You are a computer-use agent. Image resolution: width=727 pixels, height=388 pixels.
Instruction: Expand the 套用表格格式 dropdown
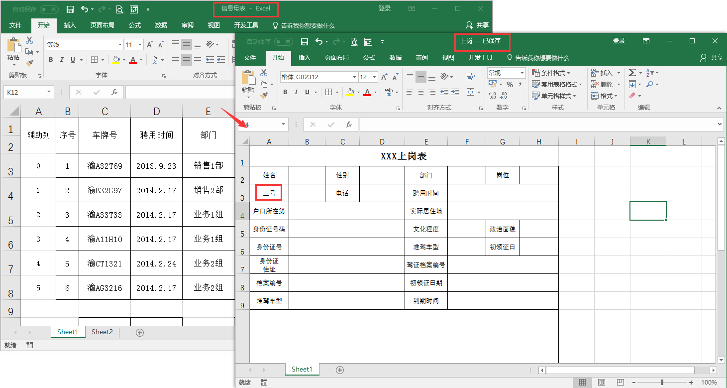tap(580, 85)
